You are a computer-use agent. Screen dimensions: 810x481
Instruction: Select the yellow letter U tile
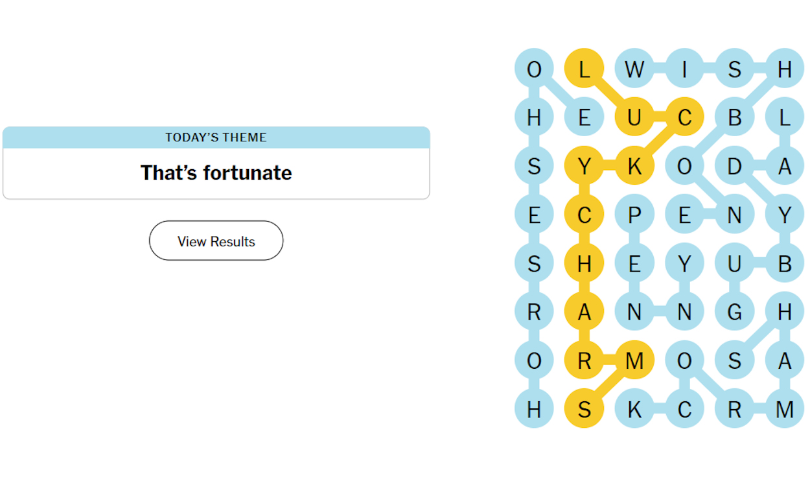click(x=634, y=117)
